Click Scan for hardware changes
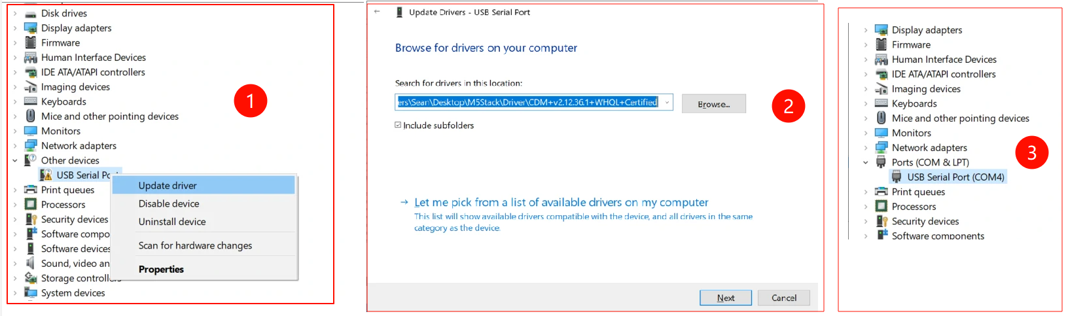This screenshot has width=1068, height=316. click(x=195, y=245)
